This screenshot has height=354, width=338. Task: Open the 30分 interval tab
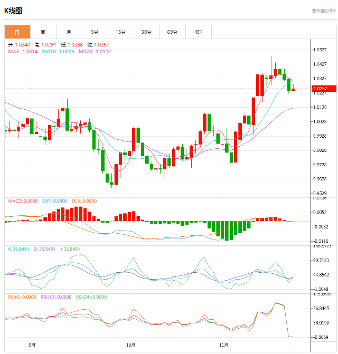click(147, 32)
